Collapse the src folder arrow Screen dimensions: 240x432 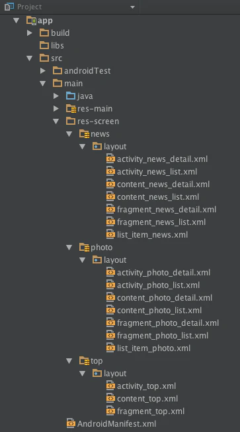tap(29, 58)
